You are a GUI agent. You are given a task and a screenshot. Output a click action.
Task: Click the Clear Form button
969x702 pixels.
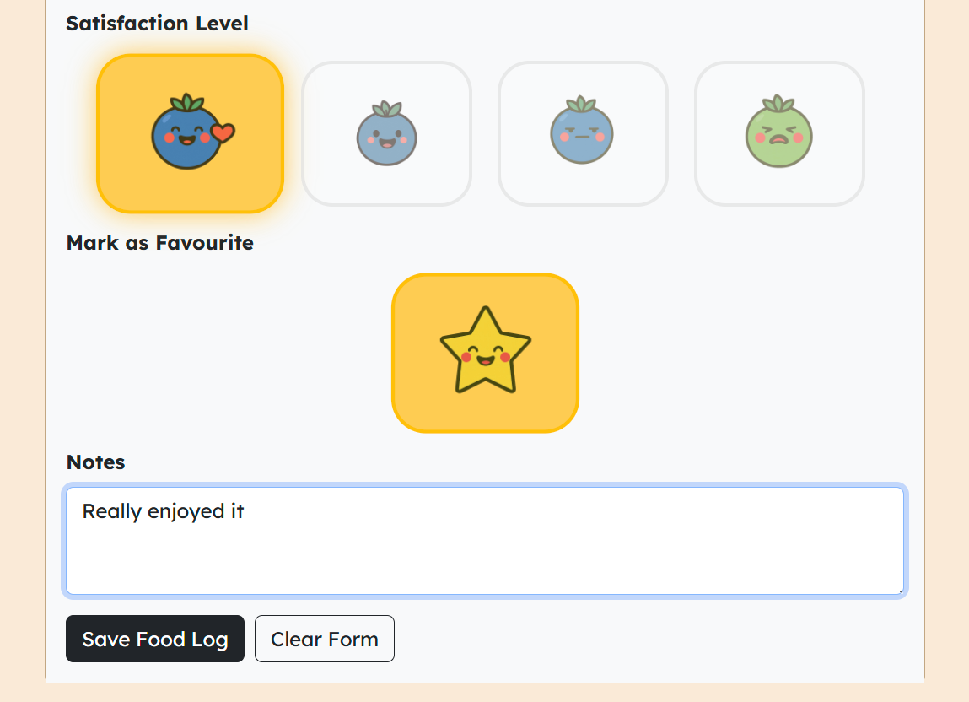pos(325,638)
